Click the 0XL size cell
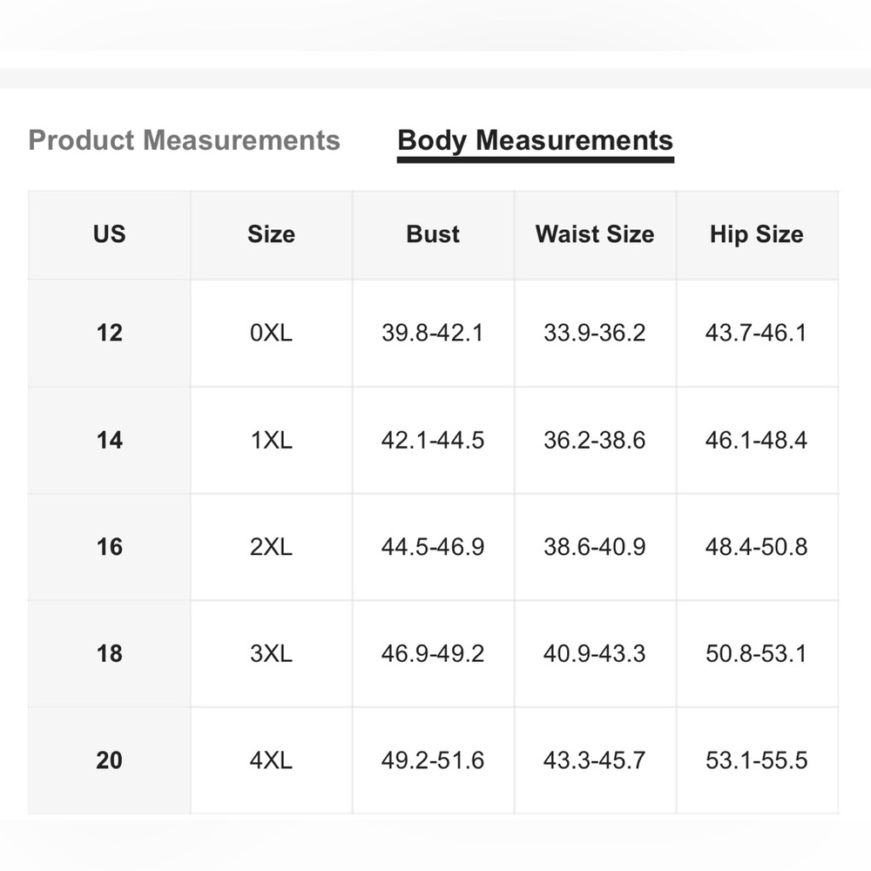This screenshot has height=871, width=871. (x=271, y=333)
